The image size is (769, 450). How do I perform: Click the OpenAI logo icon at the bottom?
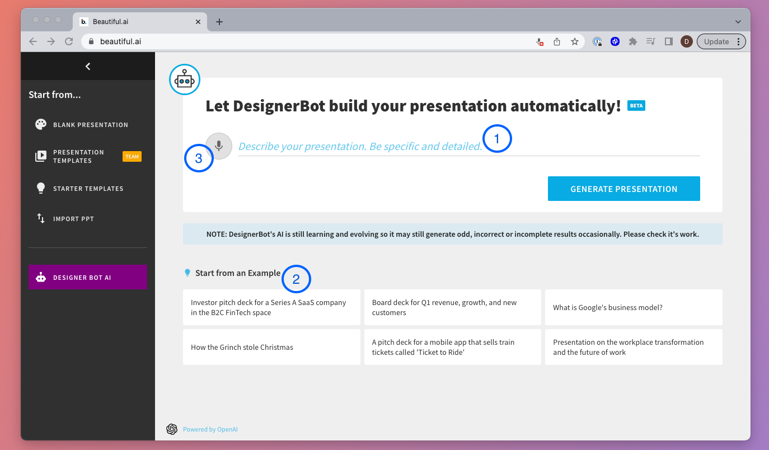(172, 429)
